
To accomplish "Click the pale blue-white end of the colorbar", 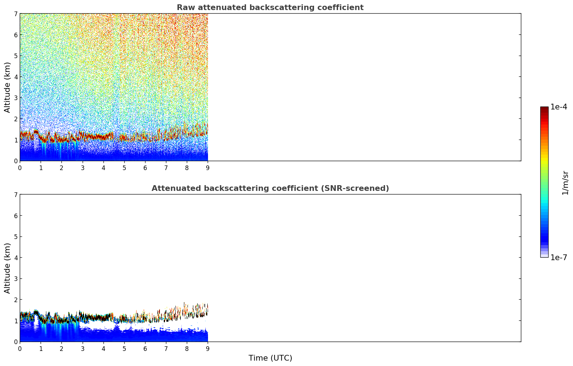I will coord(544,255).
